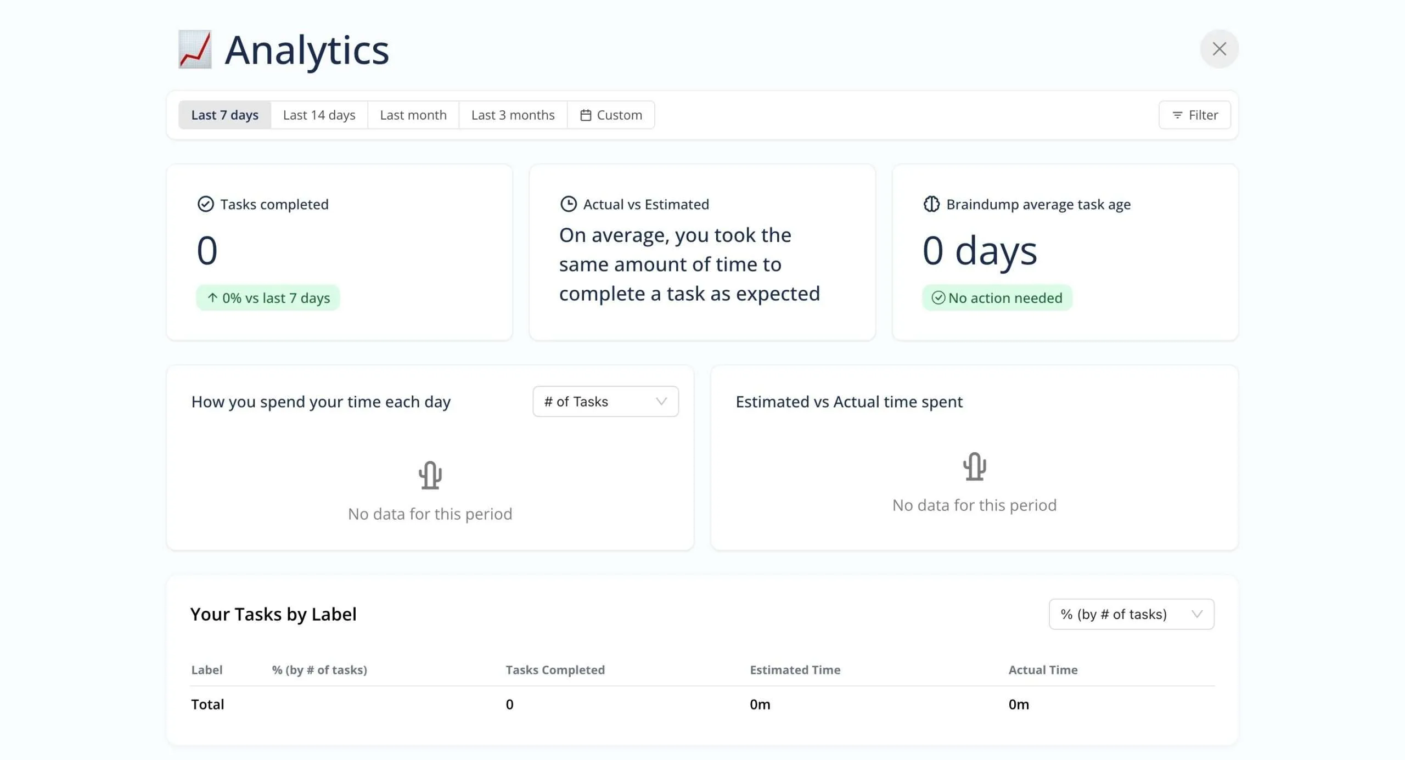
Task: Click the Braindump brain icon
Action: tap(931, 204)
